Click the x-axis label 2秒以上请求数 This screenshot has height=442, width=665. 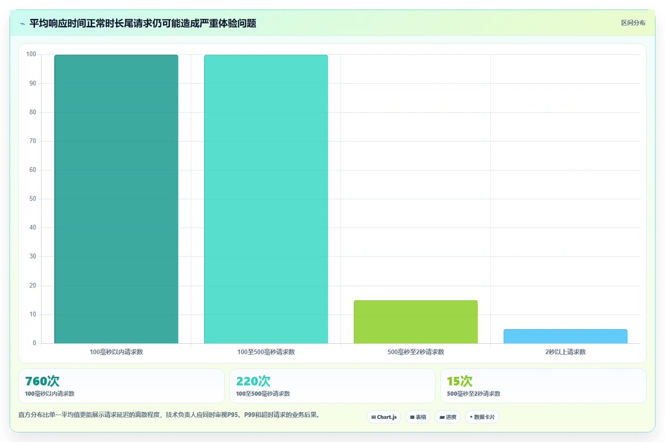tap(565, 352)
